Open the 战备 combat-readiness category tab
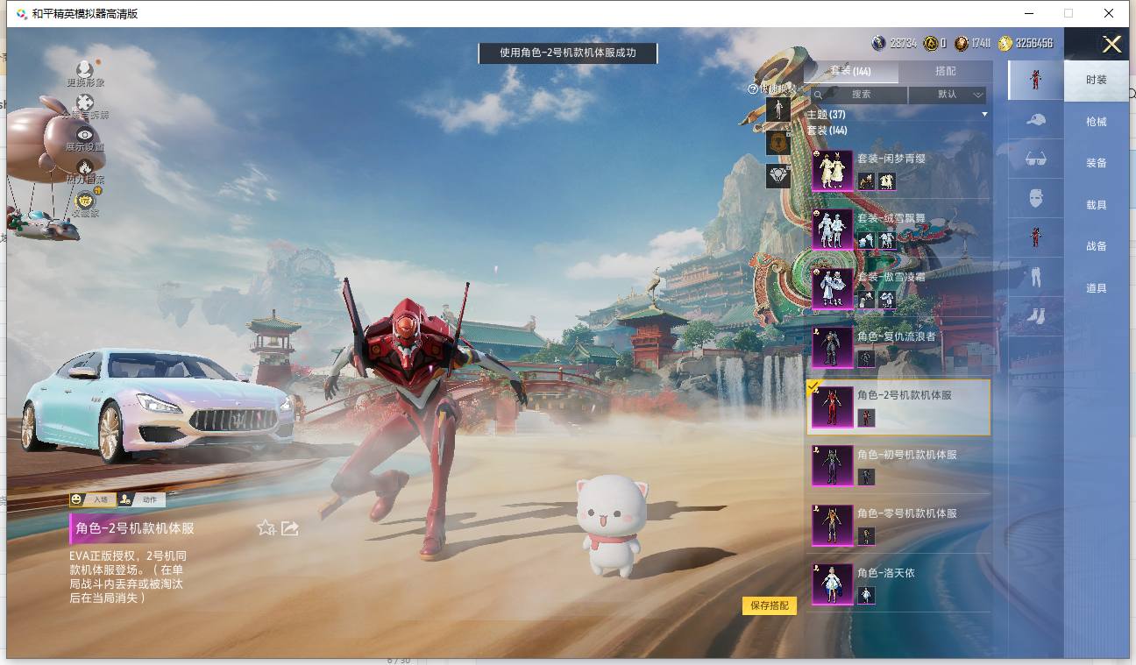The width and height of the screenshot is (1136, 665). [1097, 246]
